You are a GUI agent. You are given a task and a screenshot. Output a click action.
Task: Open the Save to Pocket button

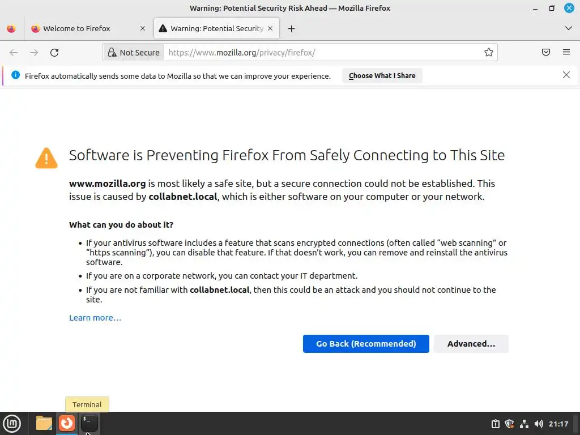[x=546, y=53]
